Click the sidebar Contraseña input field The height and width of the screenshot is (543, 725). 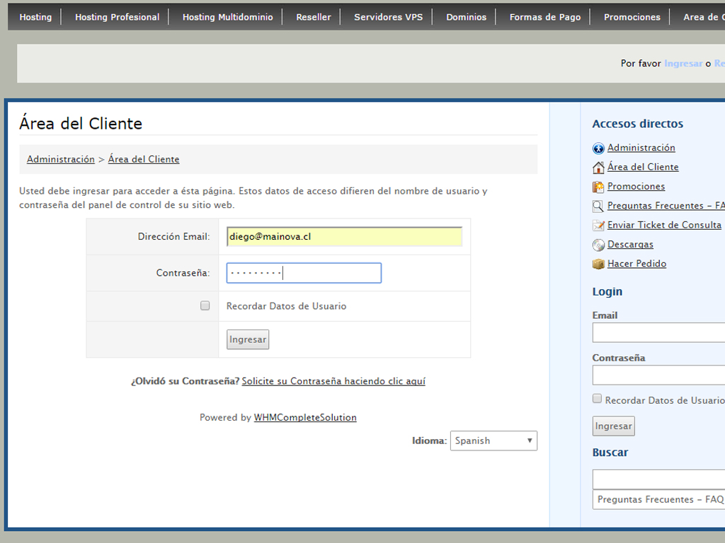pos(658,375)
